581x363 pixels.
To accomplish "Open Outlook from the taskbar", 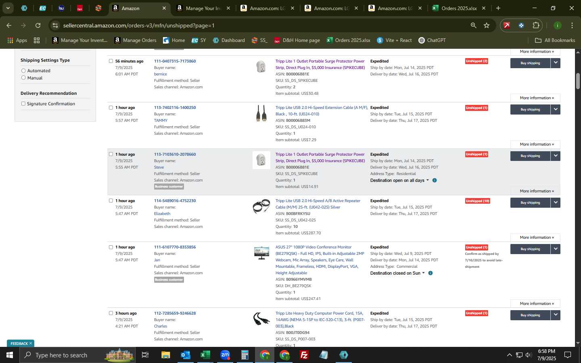I will coord(185,355).
